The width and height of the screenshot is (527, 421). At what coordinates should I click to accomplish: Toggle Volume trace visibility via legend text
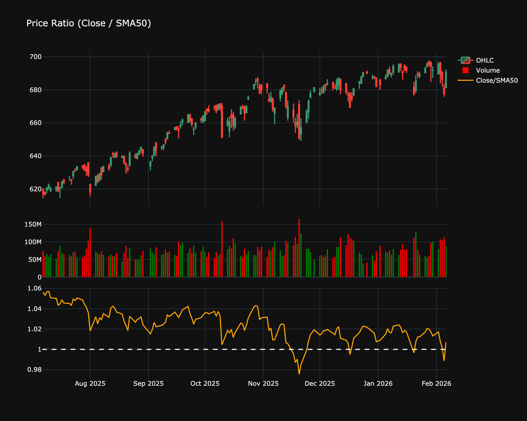pyautogui.click(x=488, y=70)
